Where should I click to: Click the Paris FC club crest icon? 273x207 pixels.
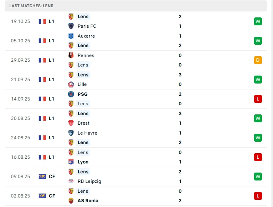[71, 26]
